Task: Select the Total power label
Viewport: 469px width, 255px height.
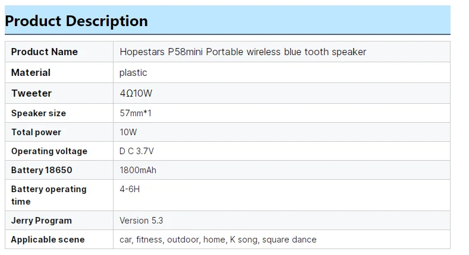Action: [x=36, y=132]
